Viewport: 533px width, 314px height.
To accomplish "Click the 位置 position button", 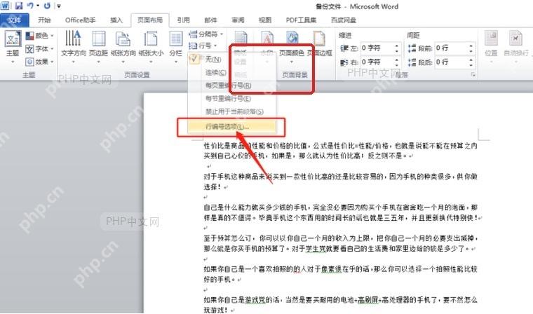I will click(x=491, y=47).
